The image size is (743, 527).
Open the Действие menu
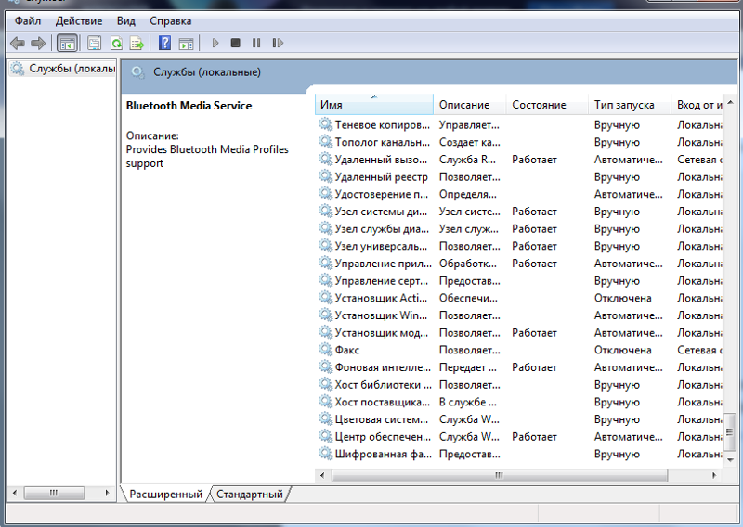(79, 21)
